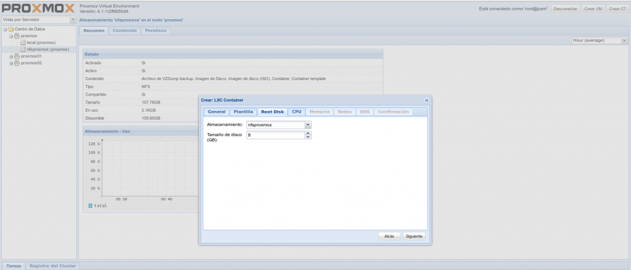
Task: Collapse the proxmox tree node
Action: pyautogui.click(x=10, y=36)
